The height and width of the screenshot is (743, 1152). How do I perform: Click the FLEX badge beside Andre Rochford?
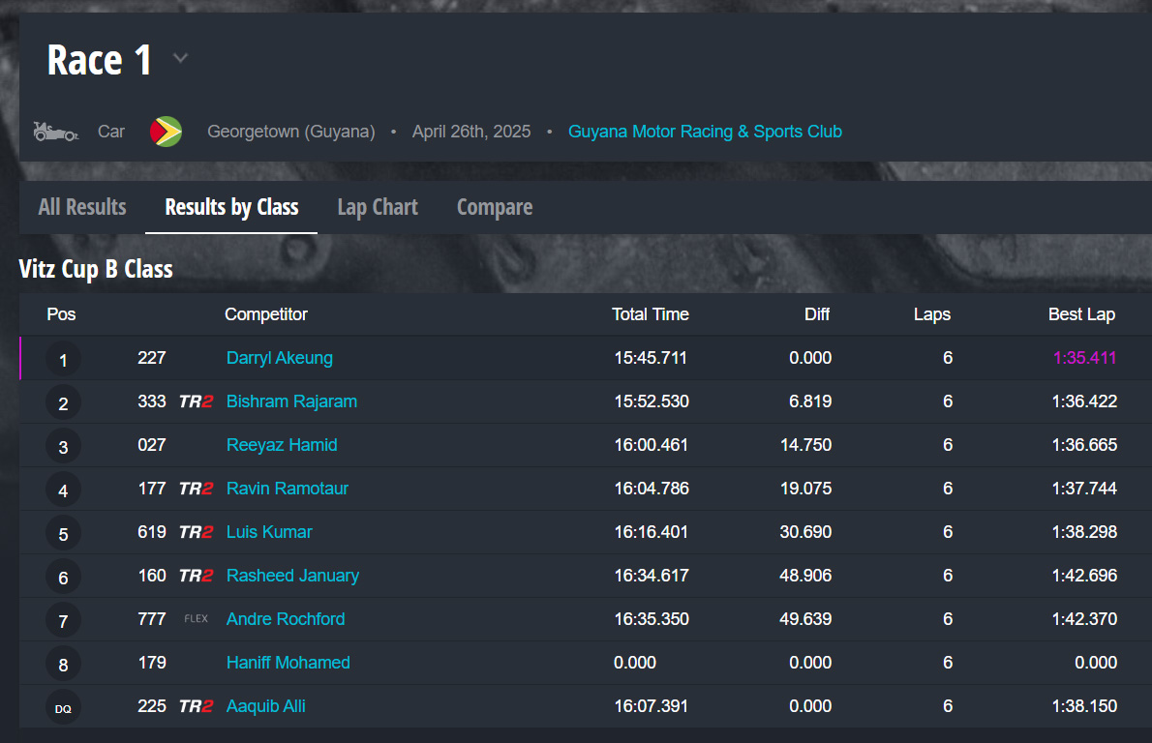click(196, 619)
